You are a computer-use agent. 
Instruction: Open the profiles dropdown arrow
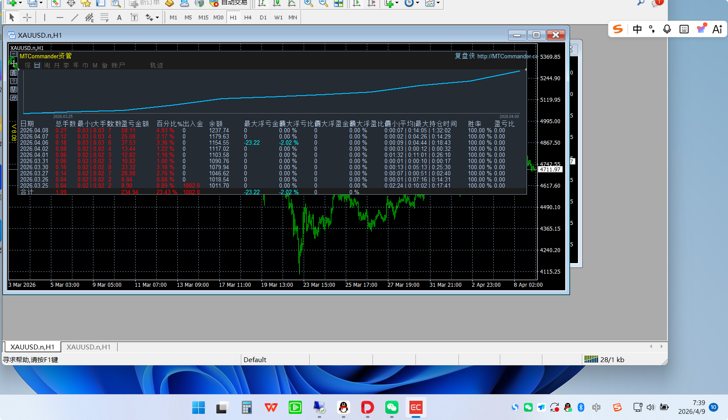coord(41,3)
